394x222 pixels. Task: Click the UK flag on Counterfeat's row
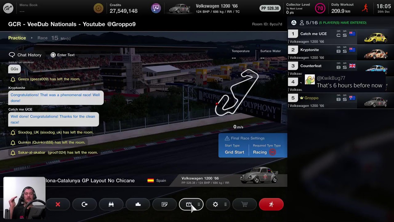(352, 66)
